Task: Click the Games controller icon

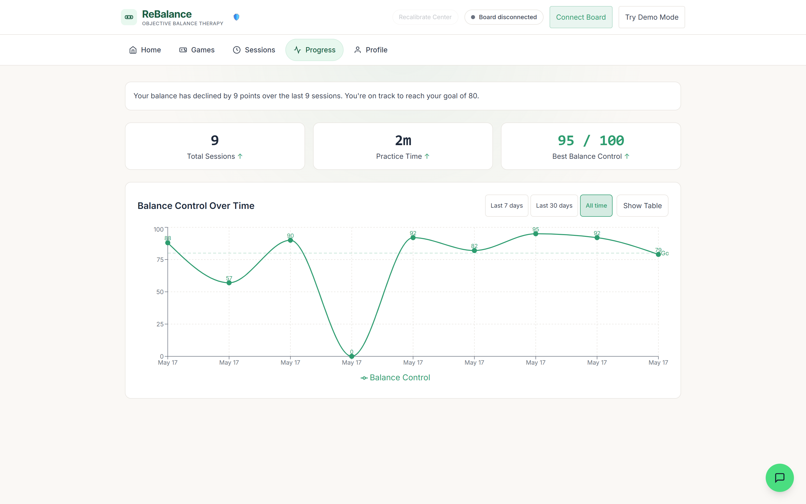Action: coord(183,50)
